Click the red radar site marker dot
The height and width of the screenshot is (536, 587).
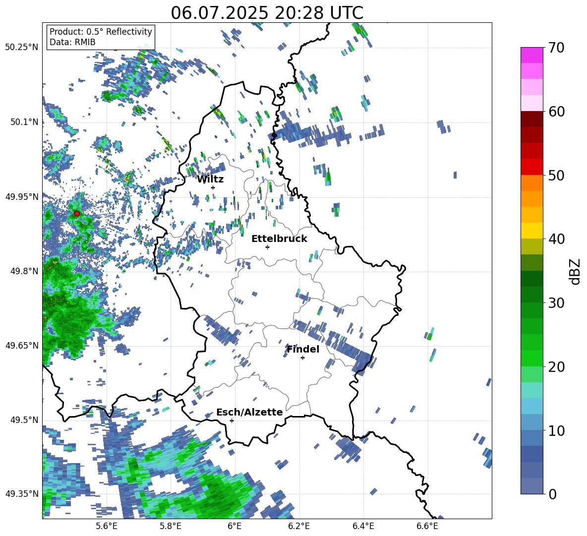click(77, 214)
